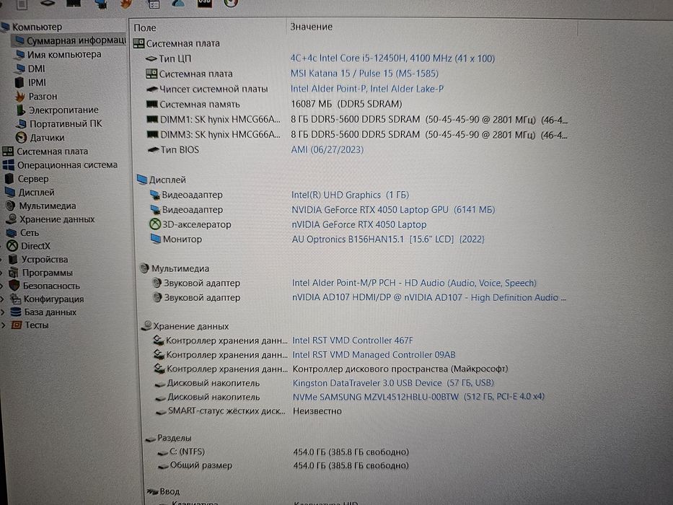Select the DIMM3: SK hynix row
The height and width of the screenshot is (505, 673).
point(356,134)
